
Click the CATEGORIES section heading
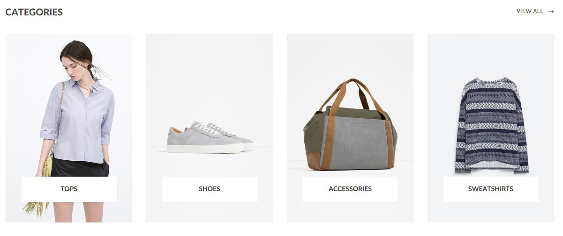click(34, 12)
